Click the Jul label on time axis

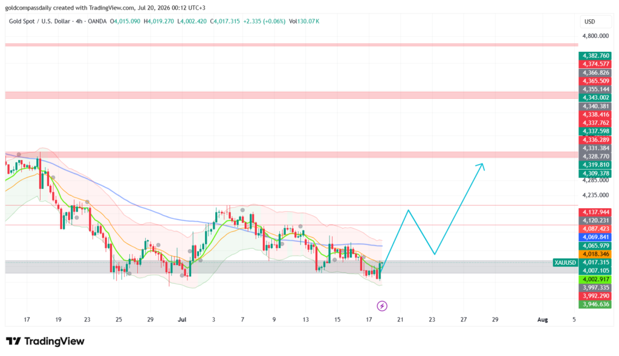click(x=182, y=320)
